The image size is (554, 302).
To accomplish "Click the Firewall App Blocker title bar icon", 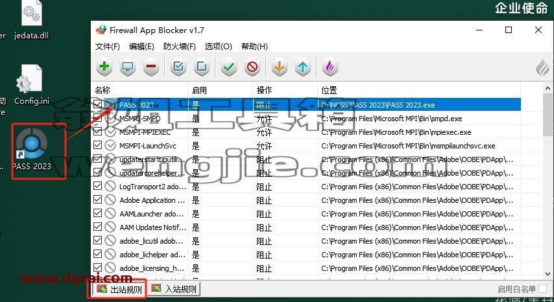I will pos(101,30).
